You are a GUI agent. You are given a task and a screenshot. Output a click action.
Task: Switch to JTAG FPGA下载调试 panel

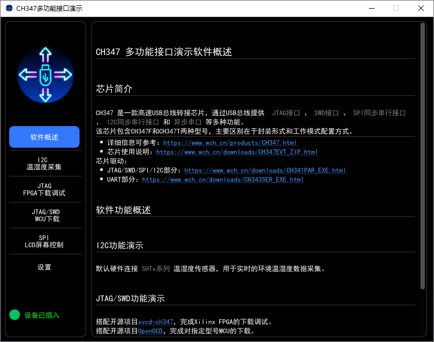[x=44, y=189]
